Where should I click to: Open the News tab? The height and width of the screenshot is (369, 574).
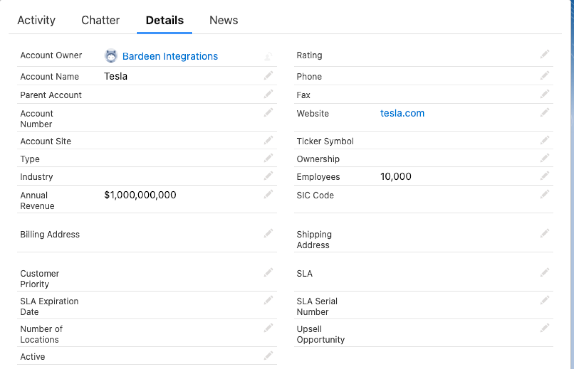tap(224, 20)
